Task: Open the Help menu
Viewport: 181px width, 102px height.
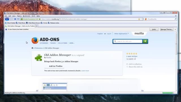Action: 38,16
